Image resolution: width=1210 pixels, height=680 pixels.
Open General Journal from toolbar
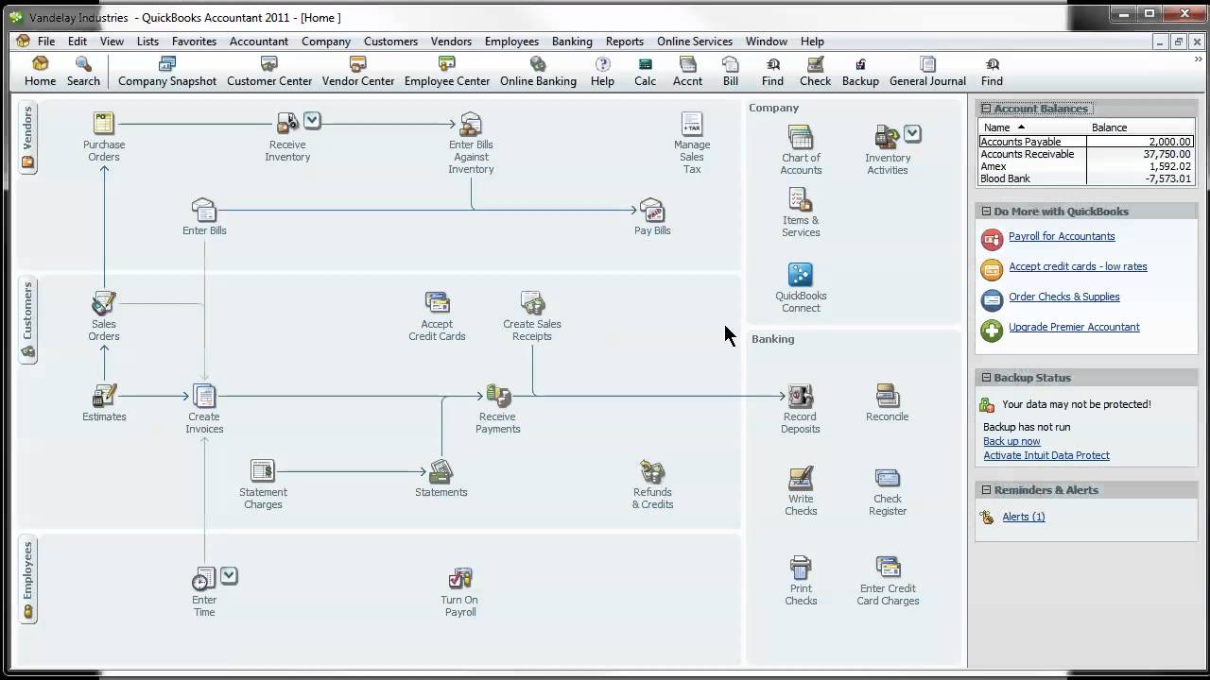[x=927, y=72]
